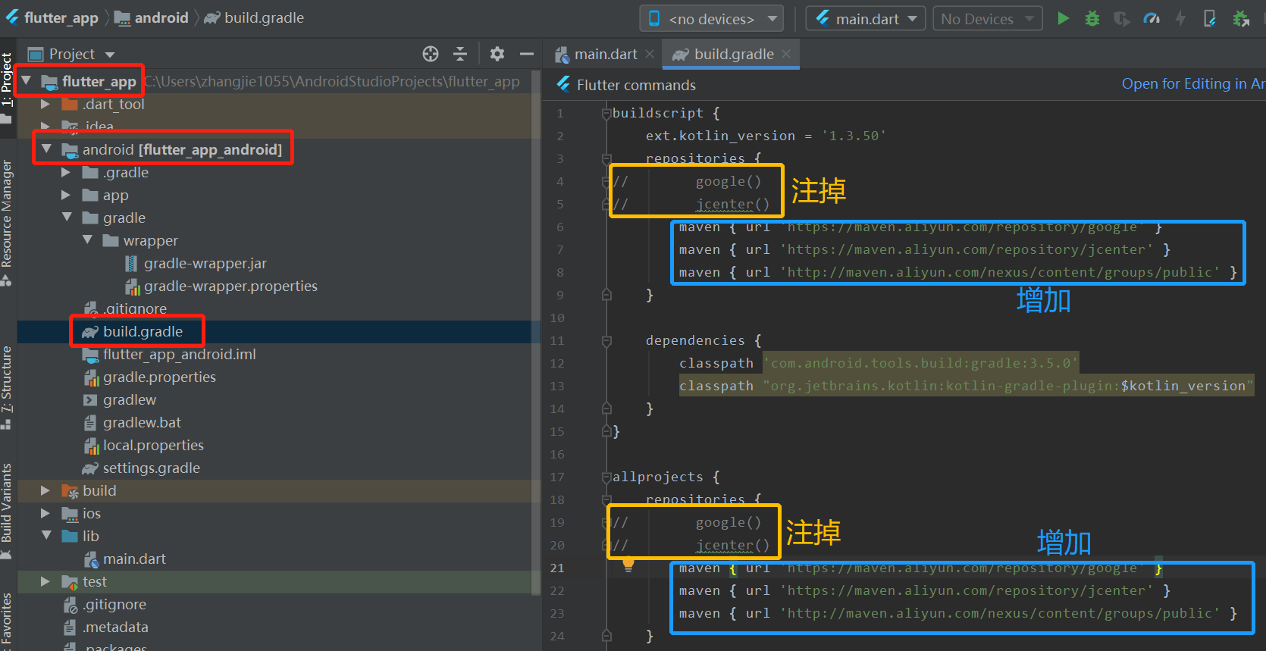Expand the .dart_tool folder
This screenshot has width=1266, height=651.
tap(45, 104)
